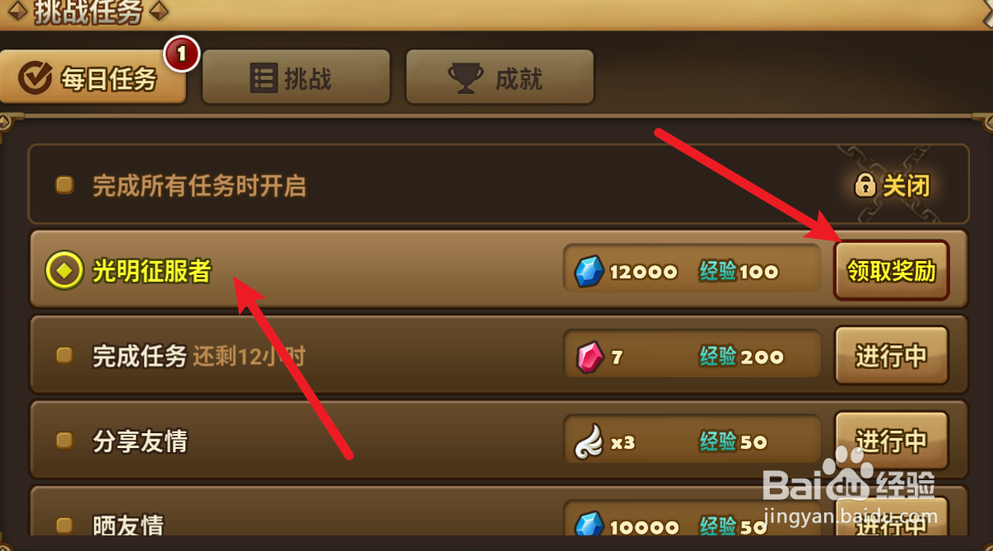Viewport: 993px width, 551px height.
Task: Click the blue crystal icon beside 12000
Action: point(589,271)
